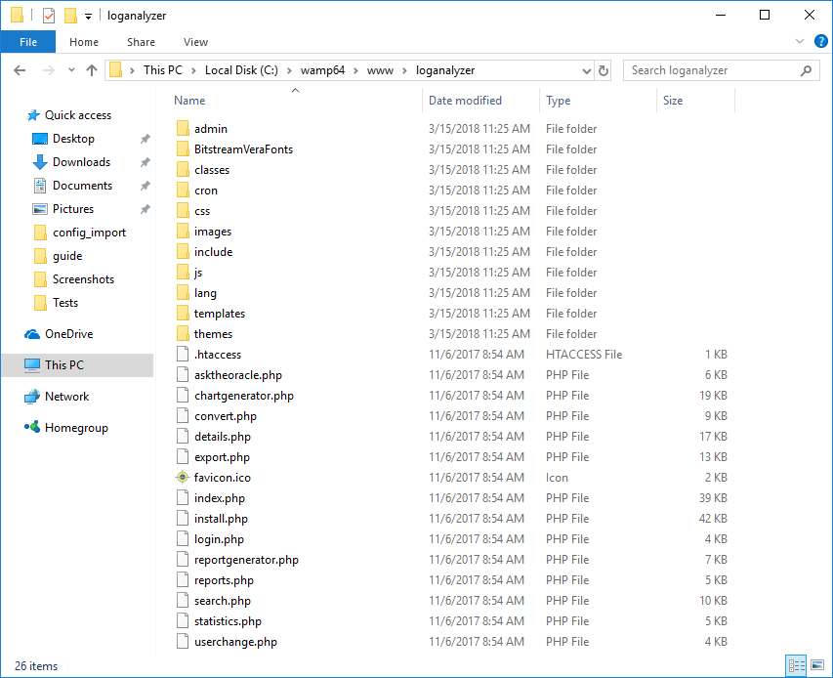This screenshot has height=678, width=833.
Task: Click the Search loganalyzer field
Action: 711,70
